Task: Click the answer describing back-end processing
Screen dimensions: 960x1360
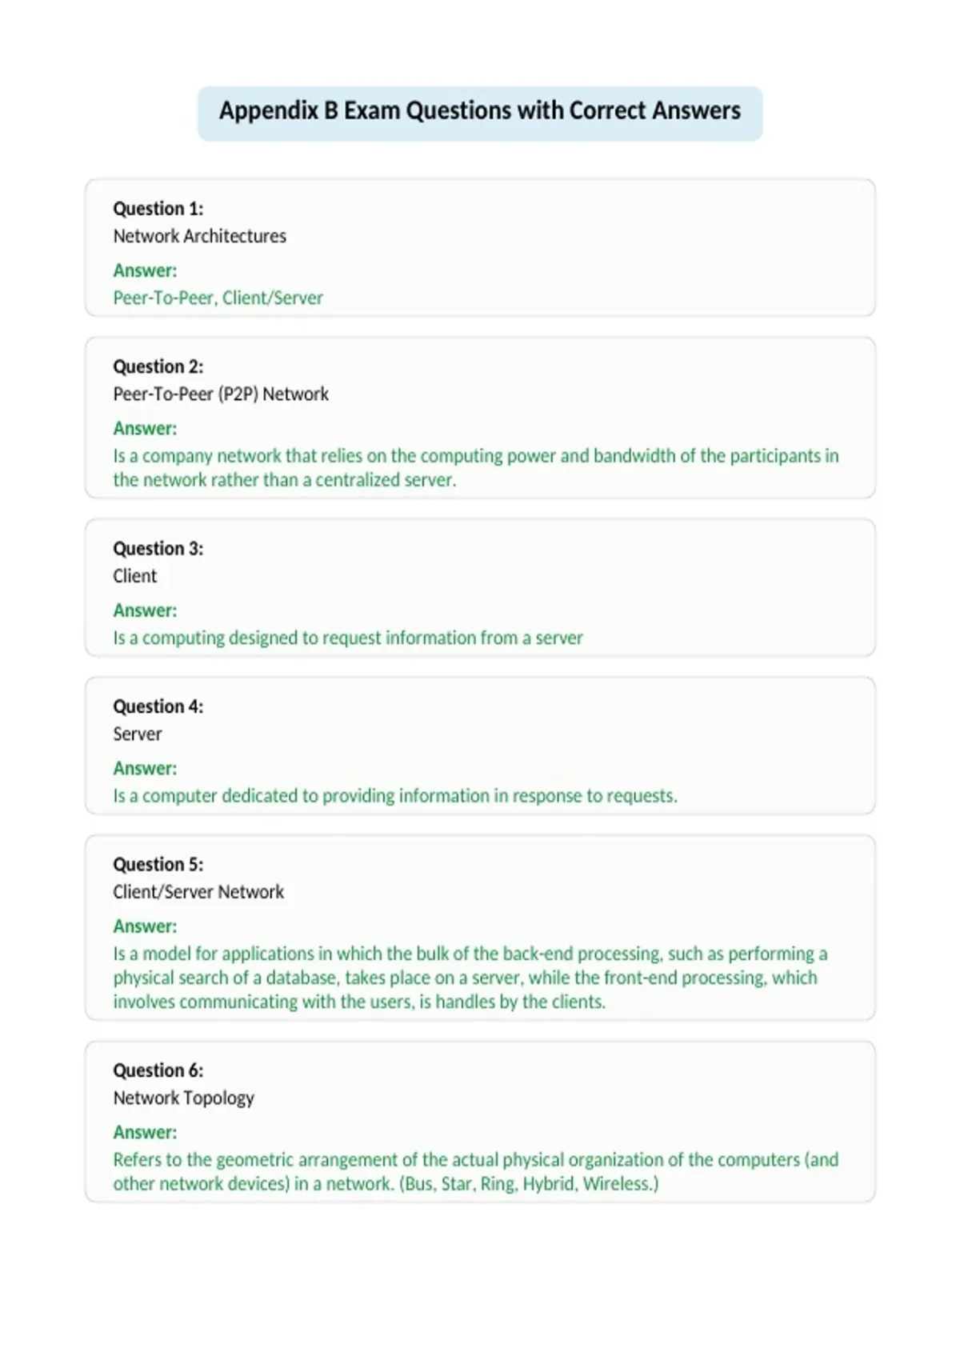Action: tap(470, 977)
